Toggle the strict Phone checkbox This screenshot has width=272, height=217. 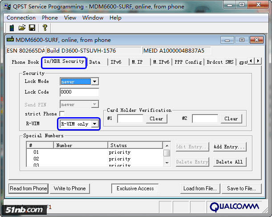[x=62, y=114]
